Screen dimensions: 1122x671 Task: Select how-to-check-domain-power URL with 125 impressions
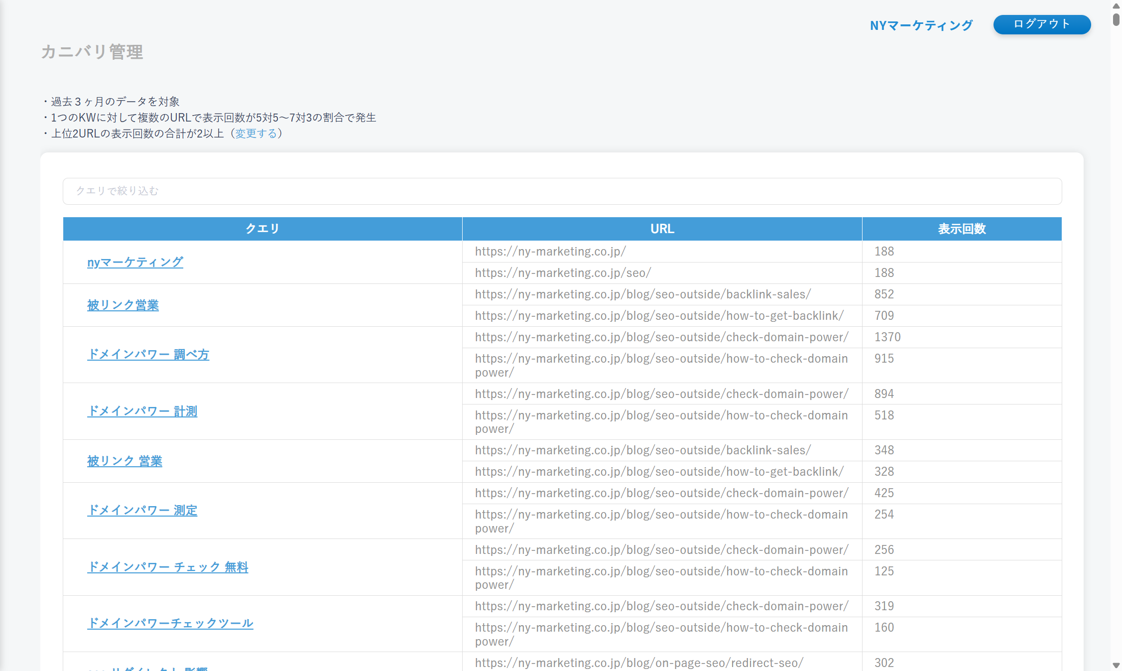click(662, 578)
